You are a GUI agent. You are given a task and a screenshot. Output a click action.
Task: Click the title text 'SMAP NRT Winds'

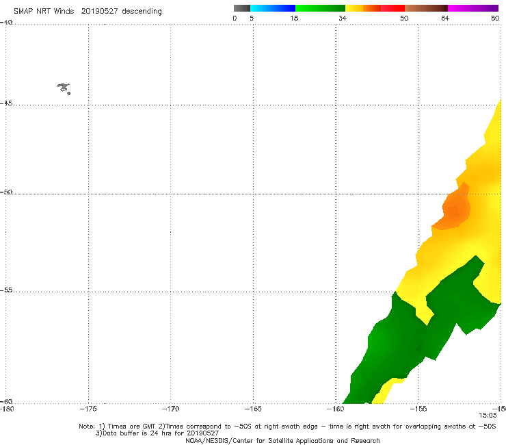(44, 12)
